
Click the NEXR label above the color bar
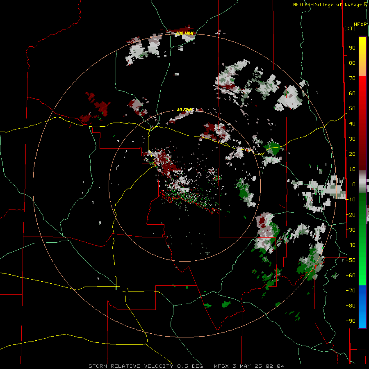360,25
